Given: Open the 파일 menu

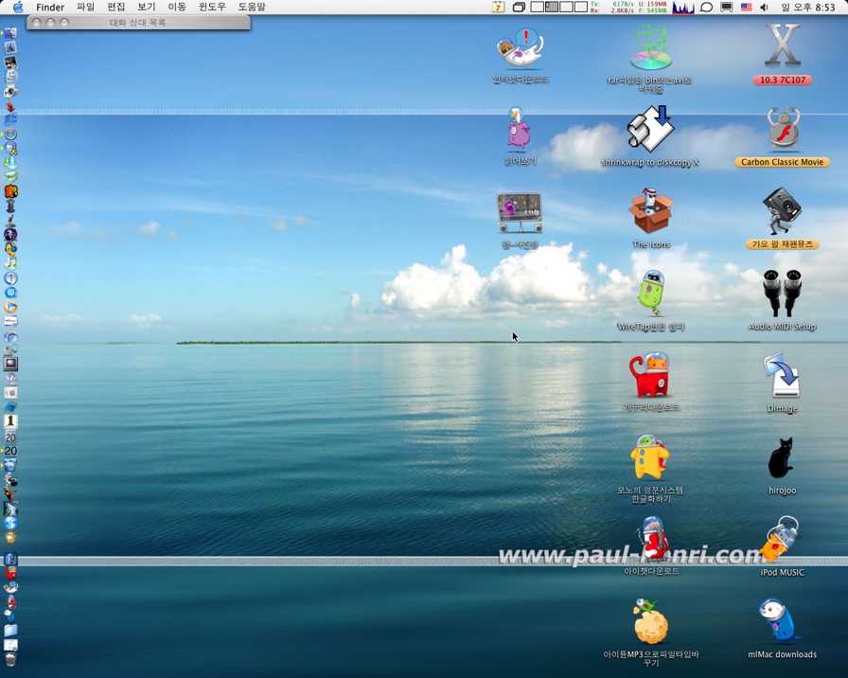Looking at the screenshot, I should pyautogui.click(x=85, y=8).
